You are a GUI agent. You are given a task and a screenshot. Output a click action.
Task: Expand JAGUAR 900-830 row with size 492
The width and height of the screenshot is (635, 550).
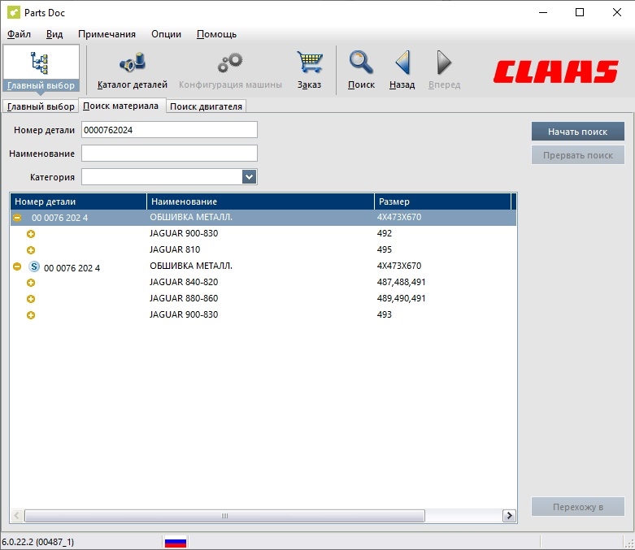point(31,234)
